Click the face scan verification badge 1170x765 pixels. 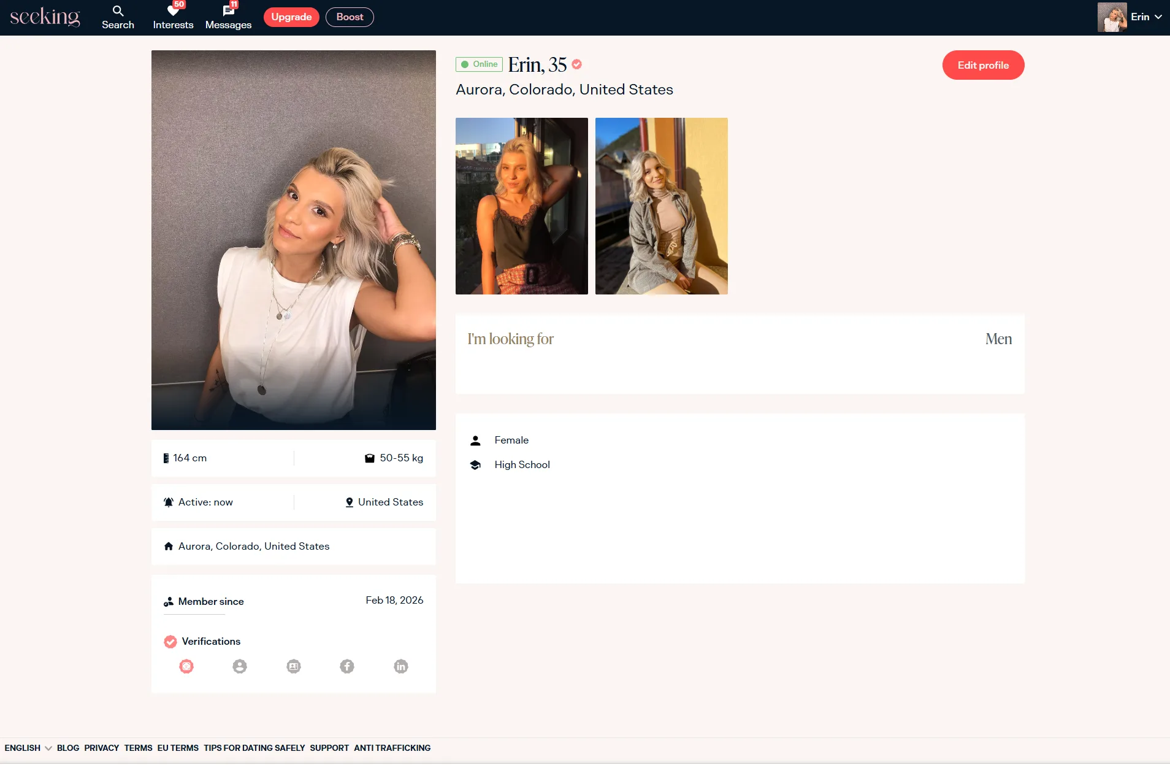186,666
